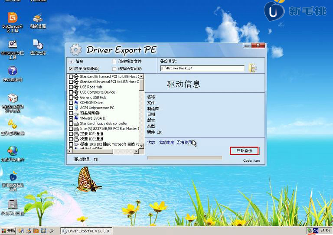Click the second quick launch taskbar icon
The height and width of the screenshot is (235, 333).
[29, 231]
